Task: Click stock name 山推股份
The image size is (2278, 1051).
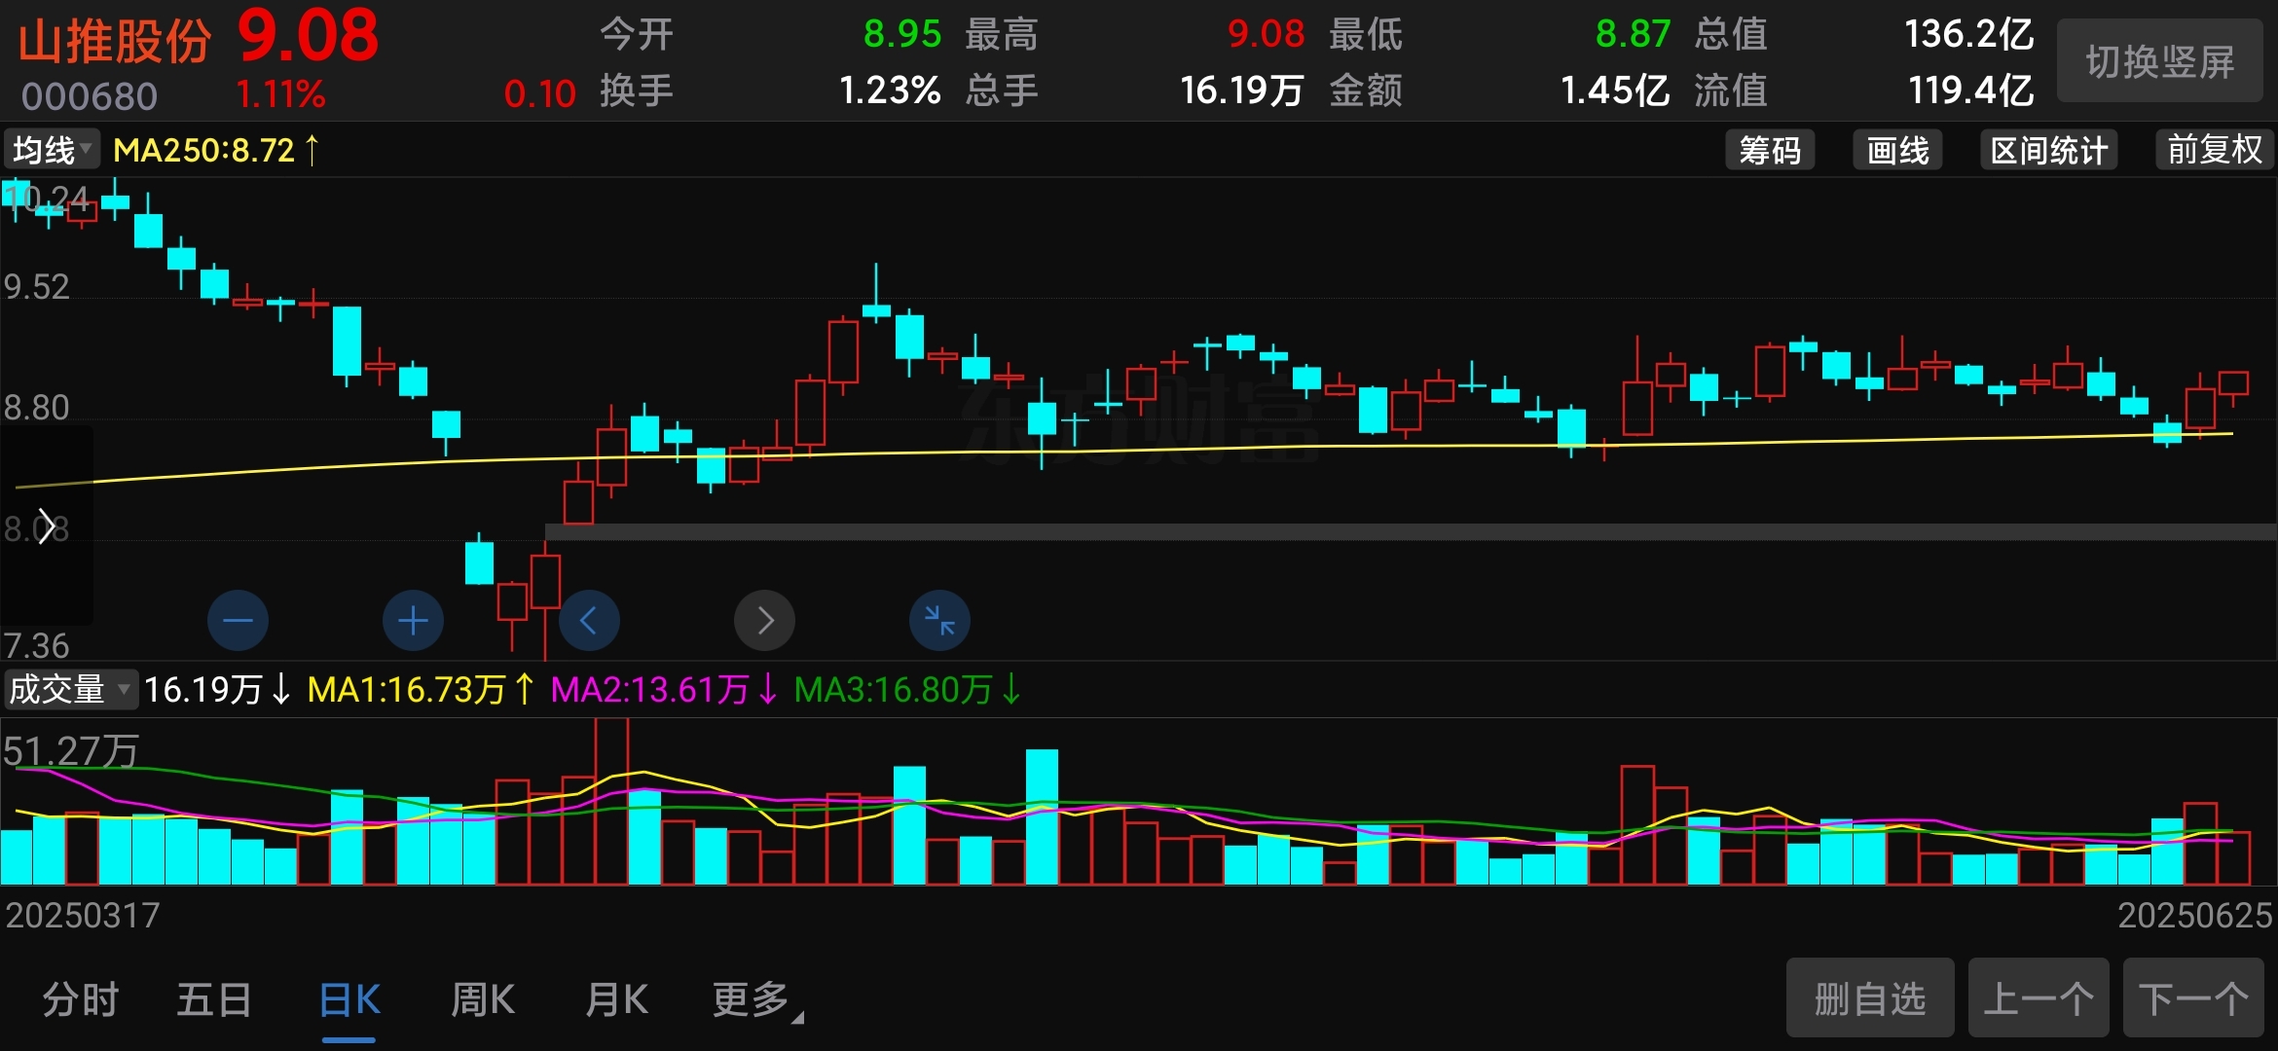Action: 115,42
